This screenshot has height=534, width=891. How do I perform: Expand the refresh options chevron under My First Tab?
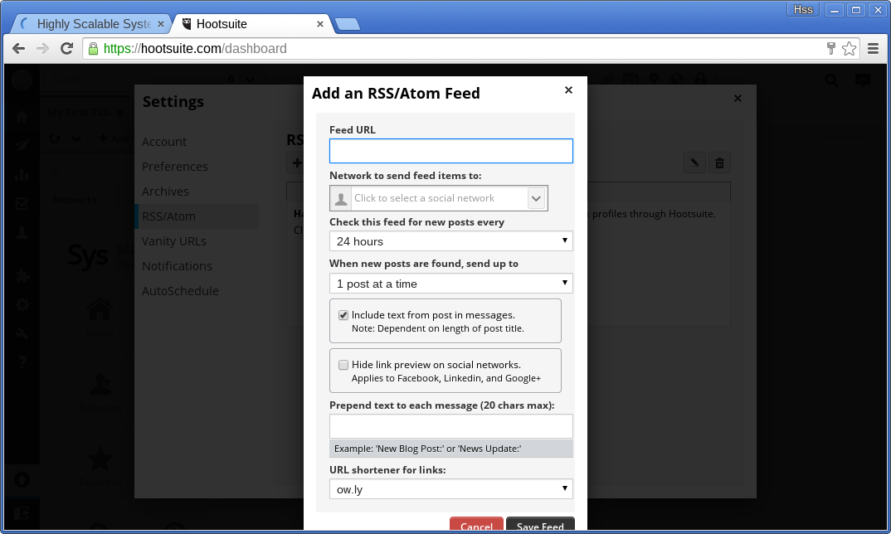(x=76, y=138)
